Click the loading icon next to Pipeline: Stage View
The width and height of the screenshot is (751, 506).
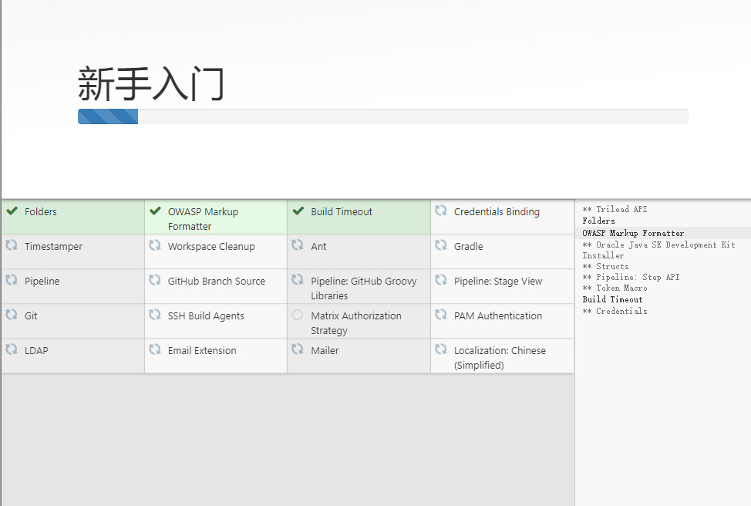tap(440, 280)
